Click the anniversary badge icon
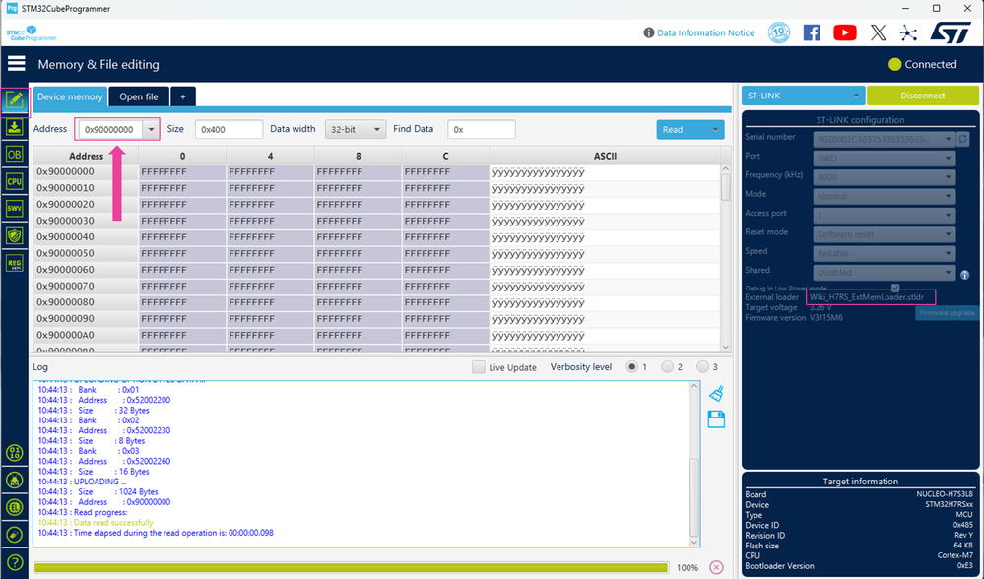The width and height of the screenshot is (984, 579). point(779,32)
